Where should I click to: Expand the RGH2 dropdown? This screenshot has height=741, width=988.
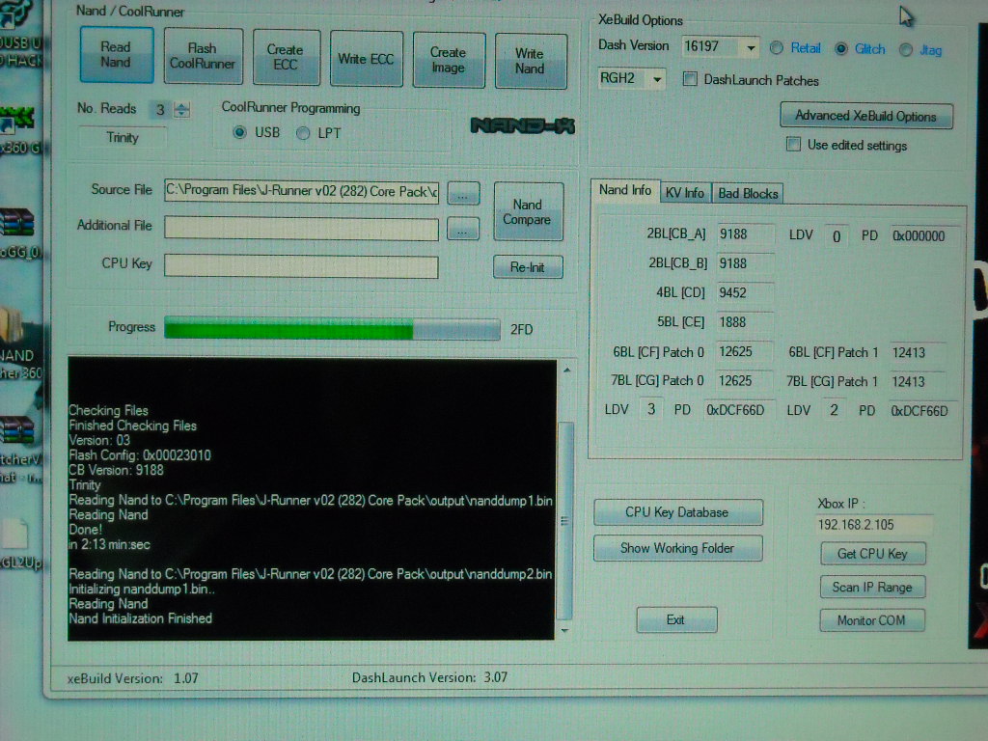tap(657, 79)
